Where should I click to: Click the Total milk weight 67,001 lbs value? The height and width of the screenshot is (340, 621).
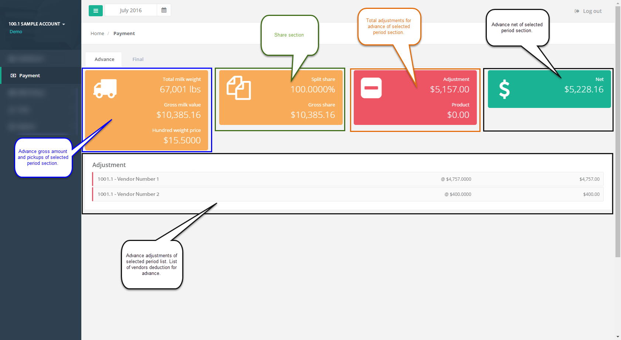[x=180, y=89]
